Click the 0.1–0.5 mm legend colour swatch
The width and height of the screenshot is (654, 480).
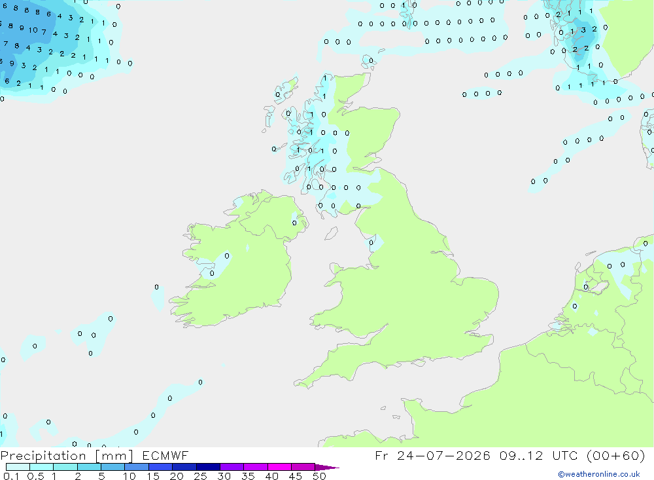(x=18, y=467)
